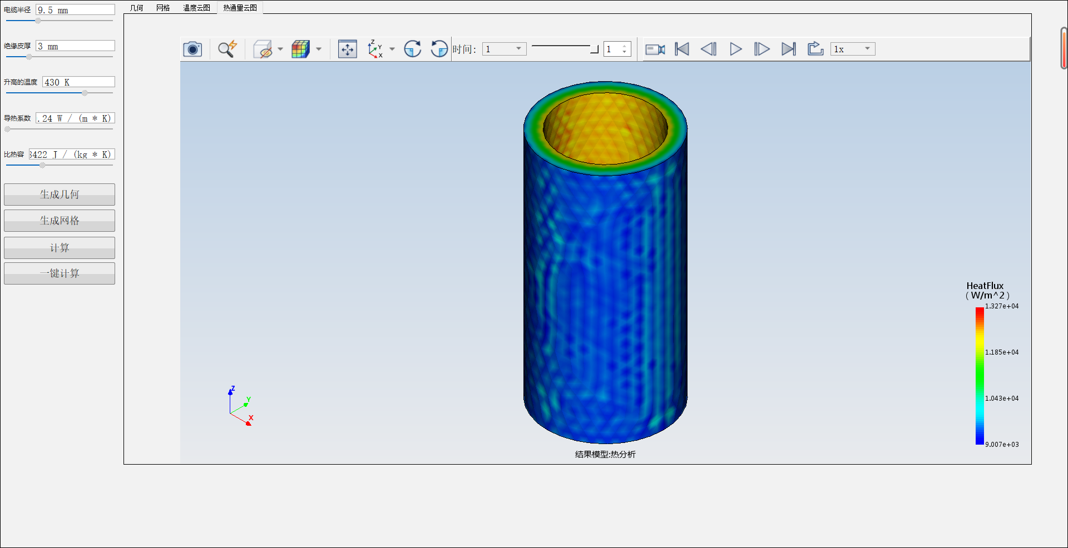Step to previous frame
The image size is (1068, 548).
pos(709,49)
